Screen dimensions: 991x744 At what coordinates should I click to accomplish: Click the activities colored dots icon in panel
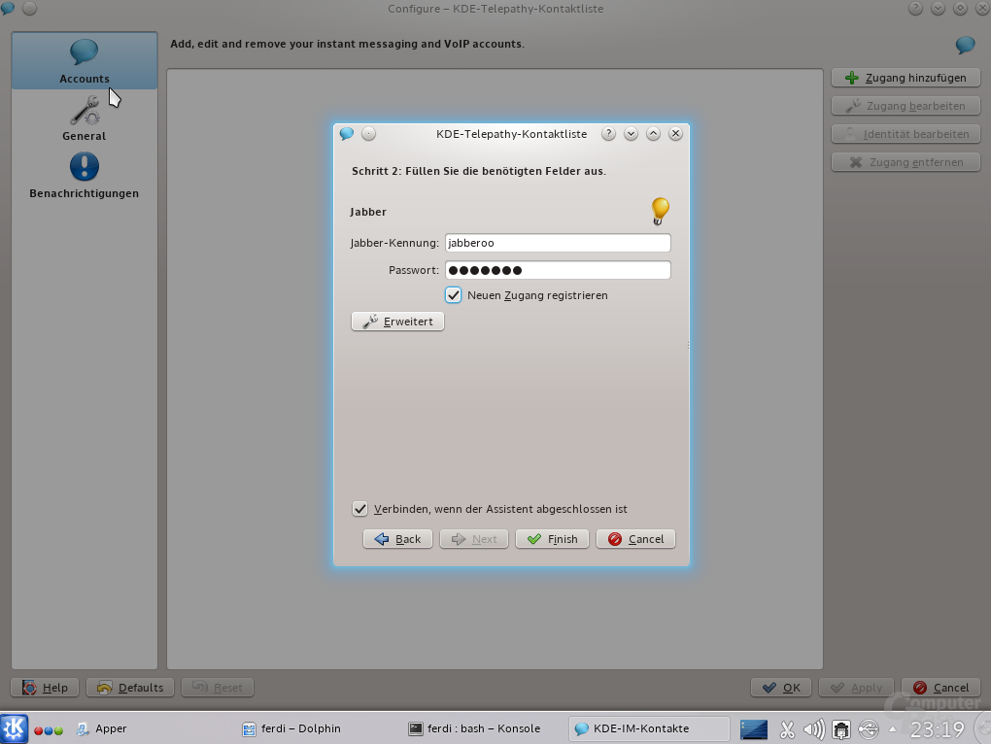point(49,730)
